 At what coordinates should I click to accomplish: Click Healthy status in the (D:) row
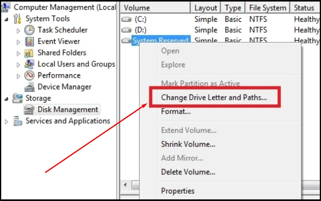[307, 30]
